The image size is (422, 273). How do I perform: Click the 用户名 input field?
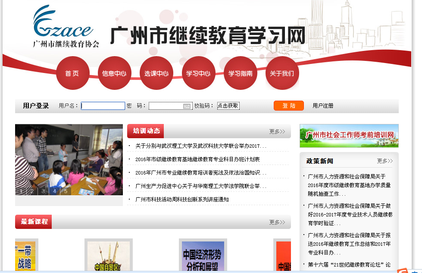(103, 106)
